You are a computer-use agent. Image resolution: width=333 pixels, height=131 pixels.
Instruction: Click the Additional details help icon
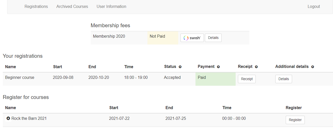click(x=312, y=67)
